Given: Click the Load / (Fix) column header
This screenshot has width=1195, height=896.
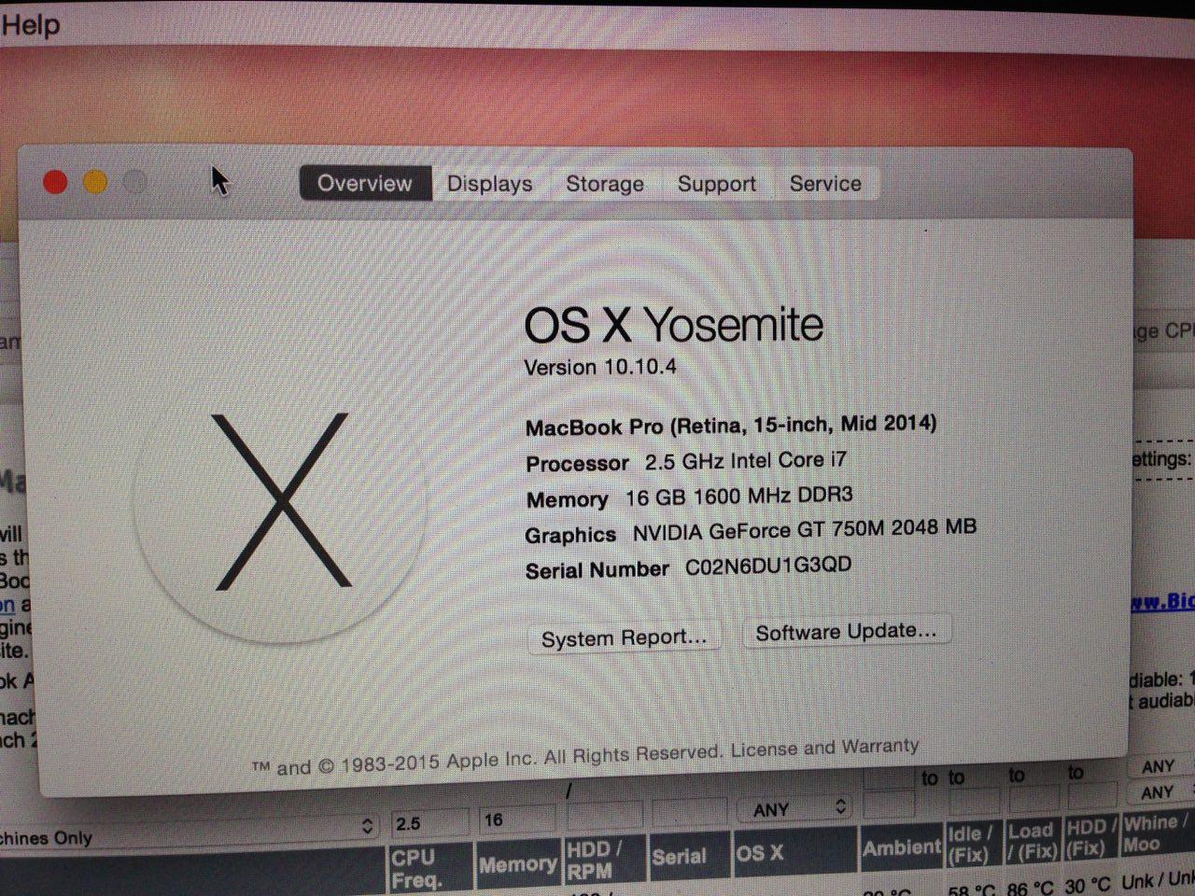Looking at the screenshot, I should [x=1033, y=842].
